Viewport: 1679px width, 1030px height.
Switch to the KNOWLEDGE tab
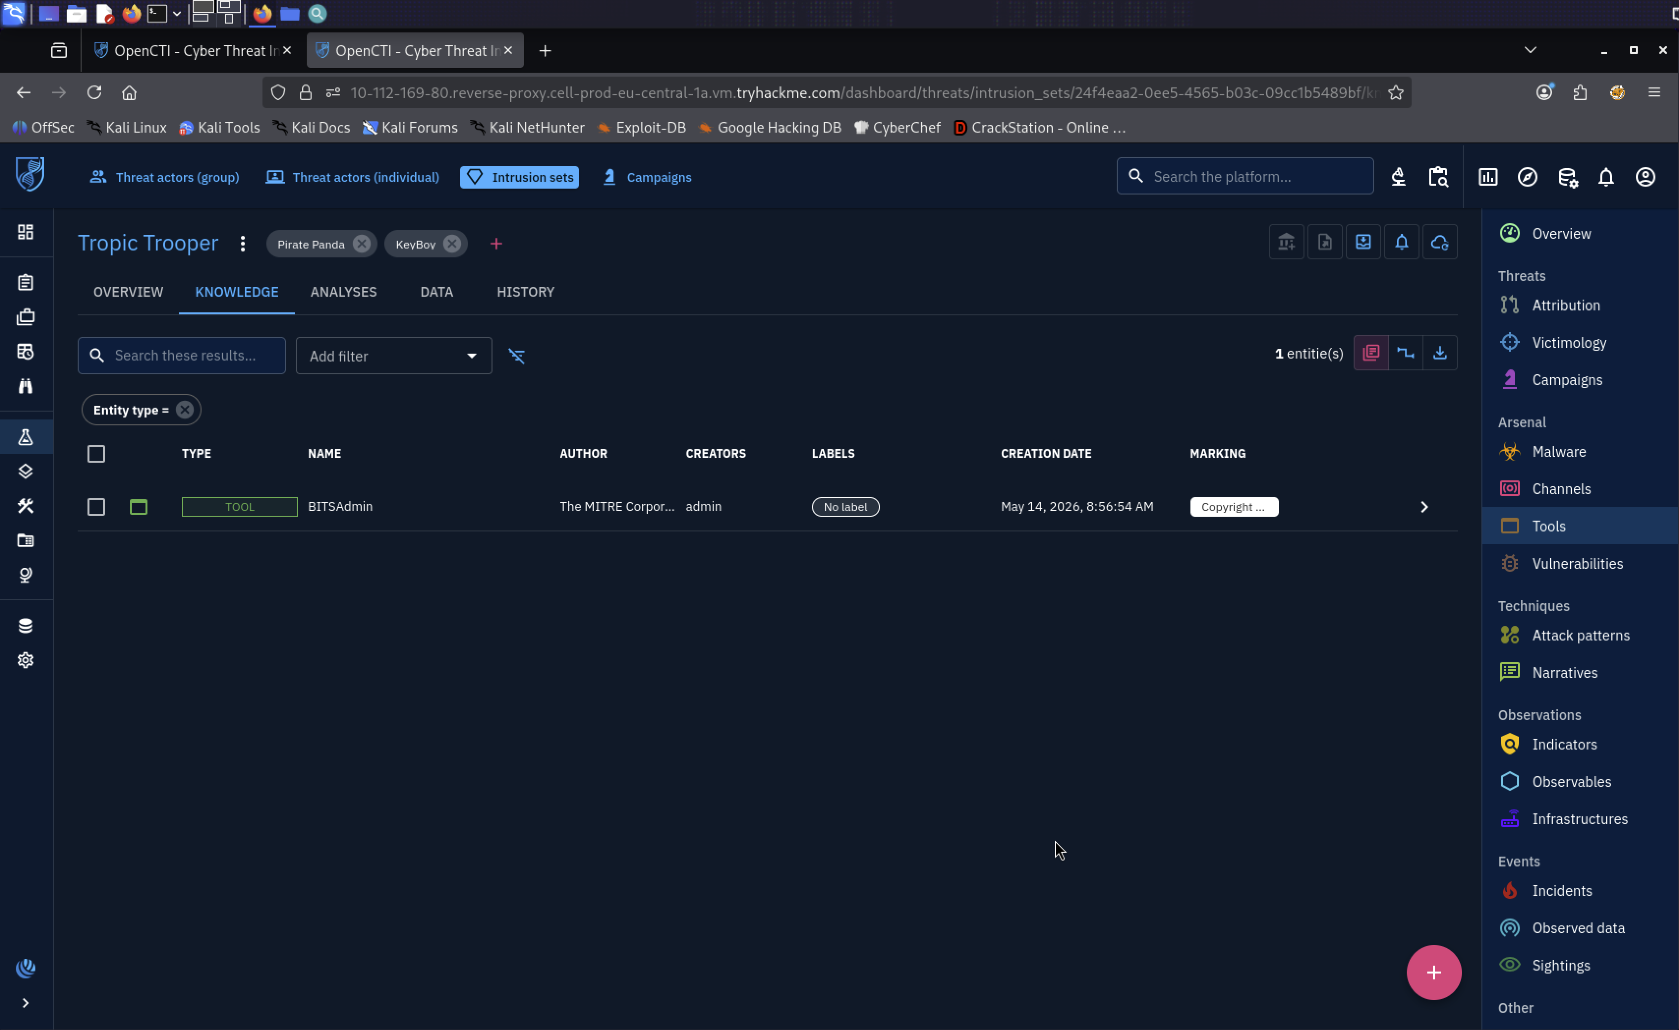coord(236,292)
